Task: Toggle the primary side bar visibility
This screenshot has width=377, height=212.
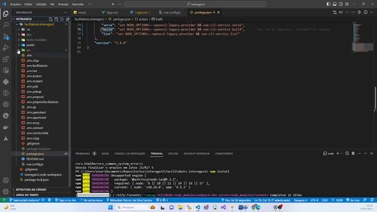Action: click(x=329, y=4)
